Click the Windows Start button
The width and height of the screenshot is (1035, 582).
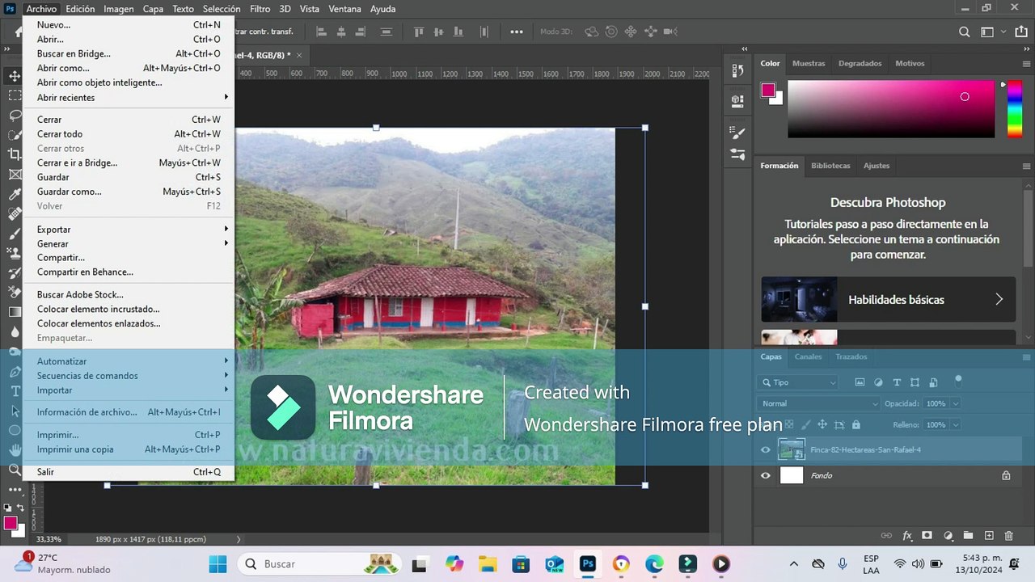218,564
